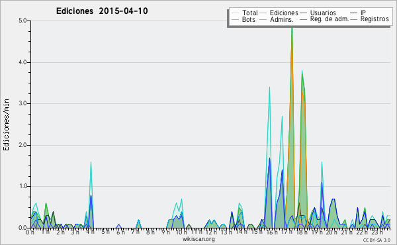Click the '3.0' y-axis value
The height and width of the screenshot is (245, 397).
point(22,103)
